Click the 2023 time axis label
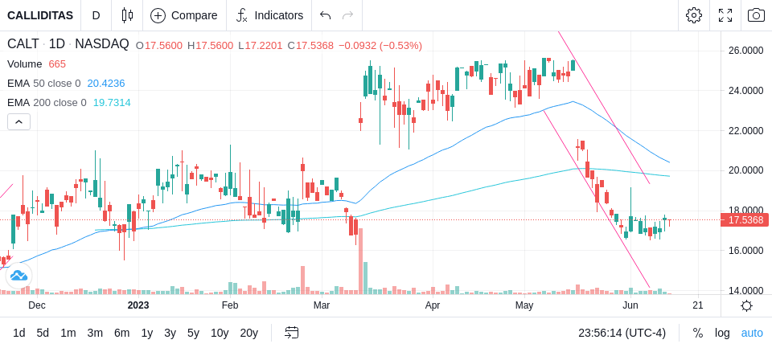Image resolution: width=772 pixels, height=348 pixels. 138,305
